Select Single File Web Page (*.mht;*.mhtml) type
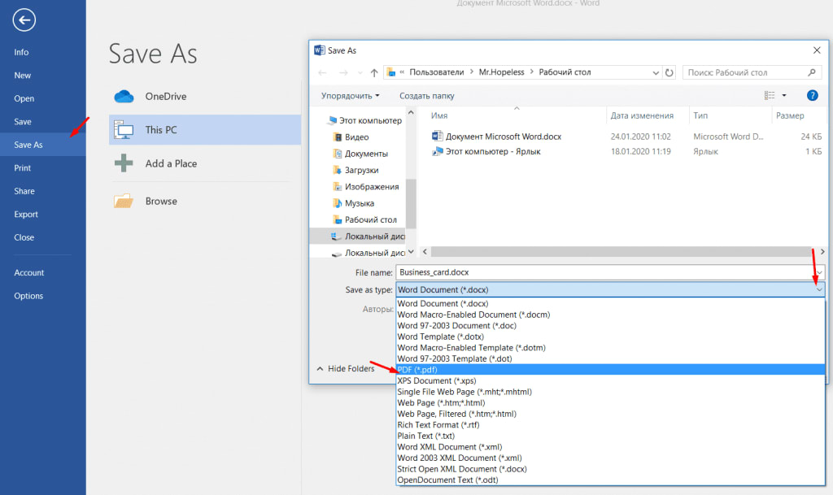 coord(610,392)
